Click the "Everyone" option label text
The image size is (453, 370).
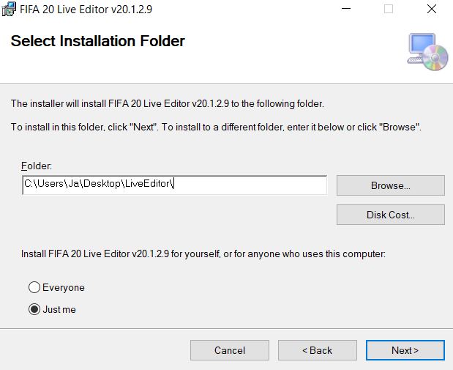click(64, 287)
